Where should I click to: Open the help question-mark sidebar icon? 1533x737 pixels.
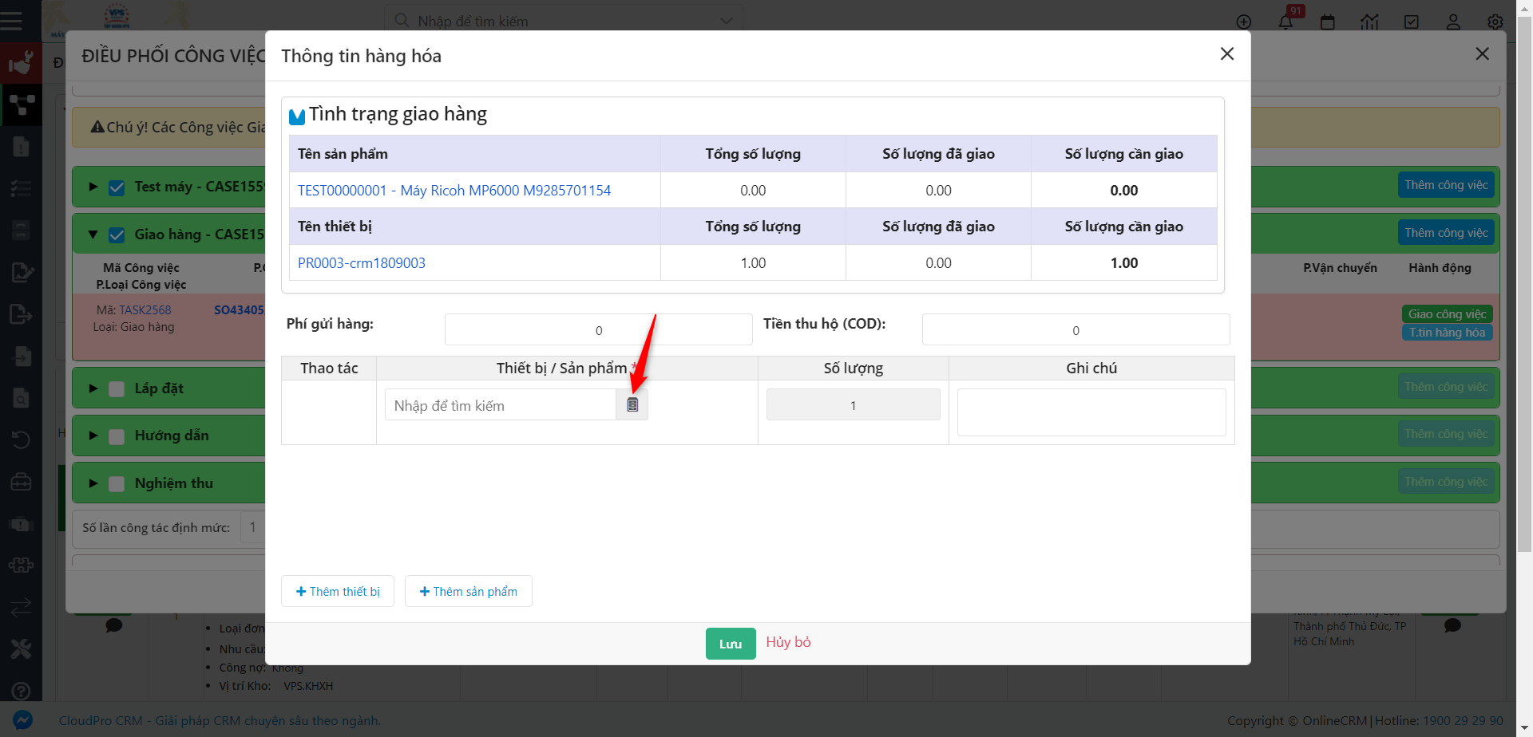[21, 691]
